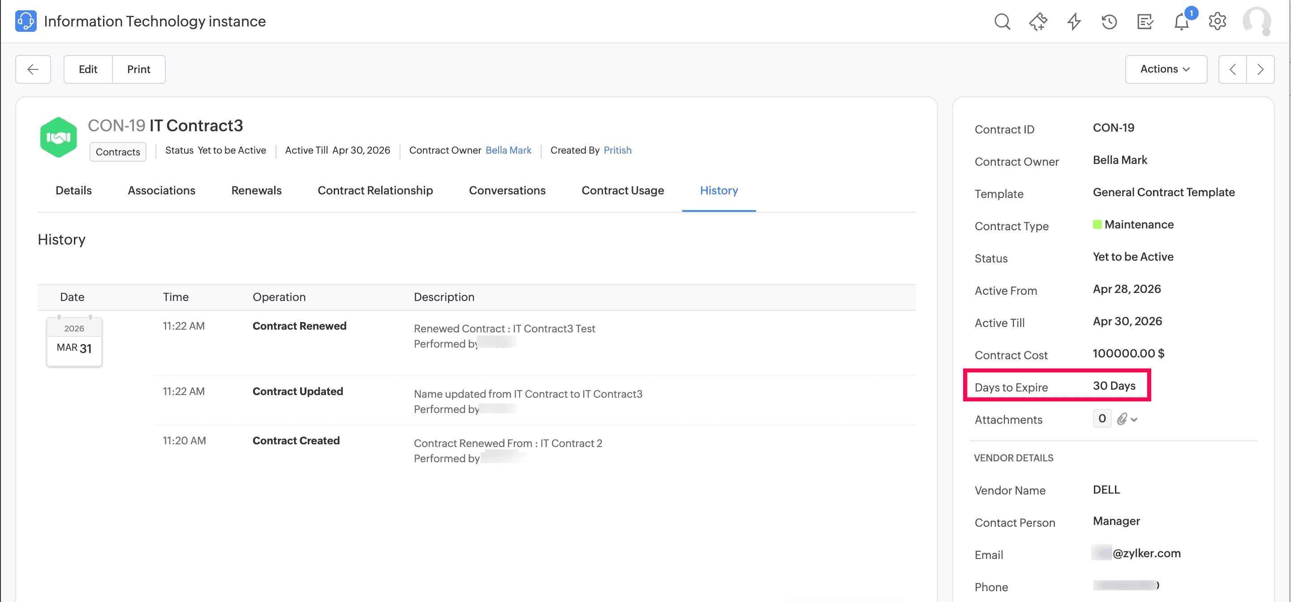Click the Edit button

coord(88,69)
